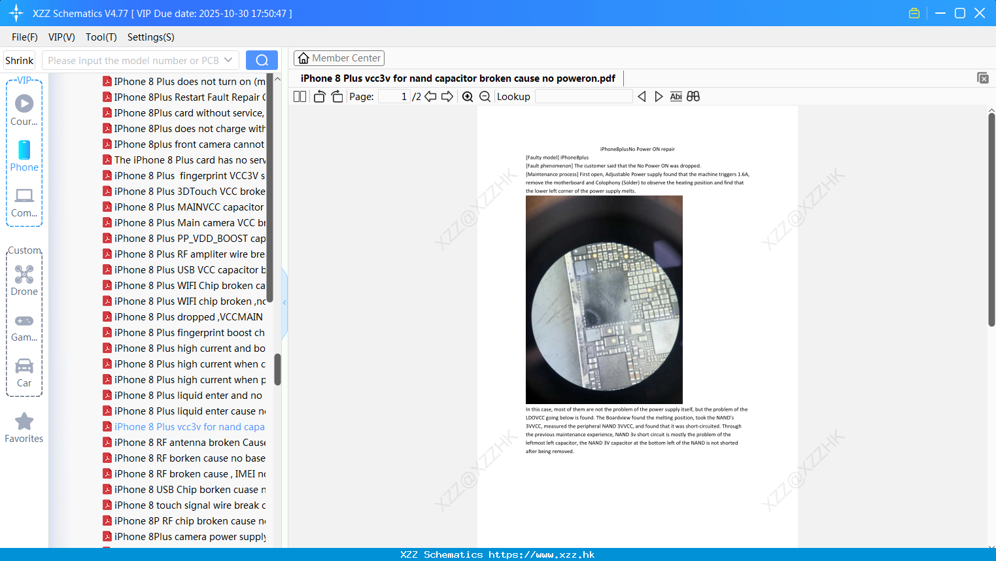Image resolution: width=996 pixels, height=561 pixels.
Task: Click the XZZ logo icon
Action: 16,13
